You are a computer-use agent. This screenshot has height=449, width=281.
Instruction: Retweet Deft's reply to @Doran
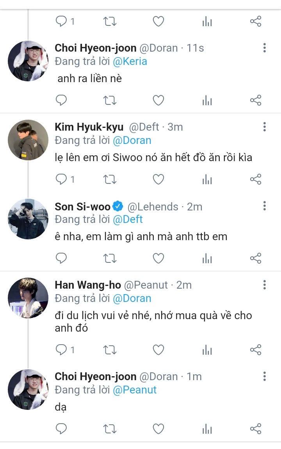click(110, 180)
